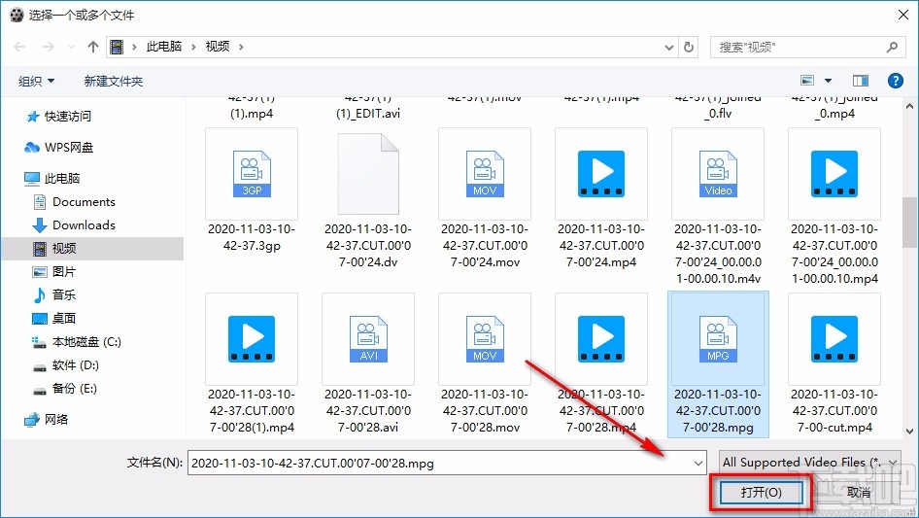Open the 组织 menu
Image resolution: width=919 pixels, height=518 pixels.
tap(36, 81)
